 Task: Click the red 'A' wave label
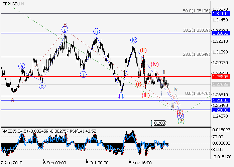(x=12, y=100)
